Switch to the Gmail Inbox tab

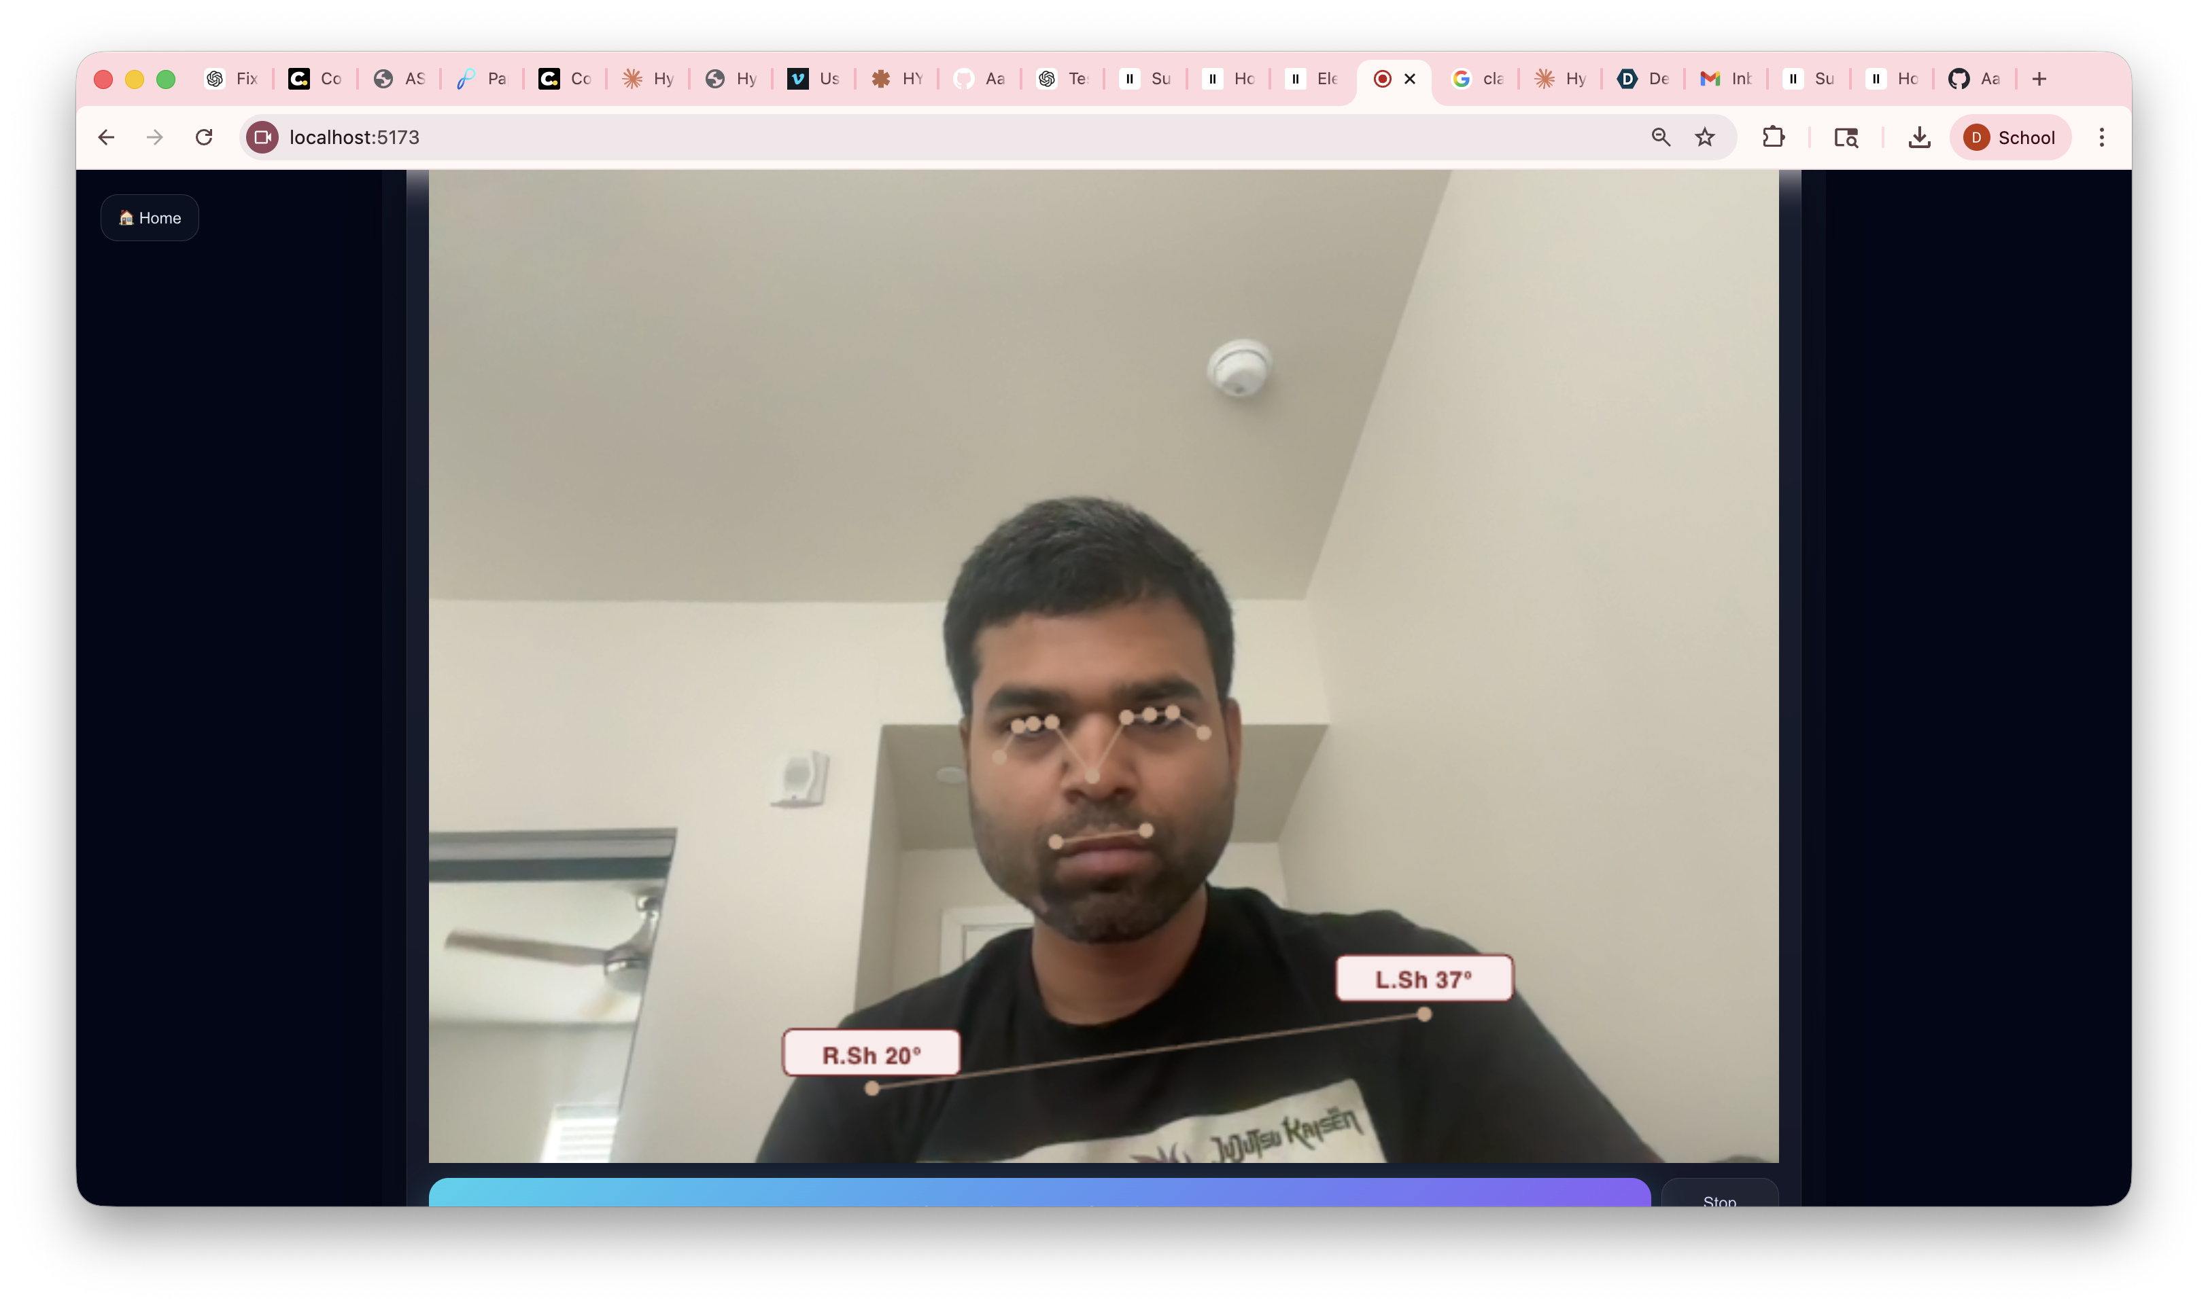tap(1725, 79)
